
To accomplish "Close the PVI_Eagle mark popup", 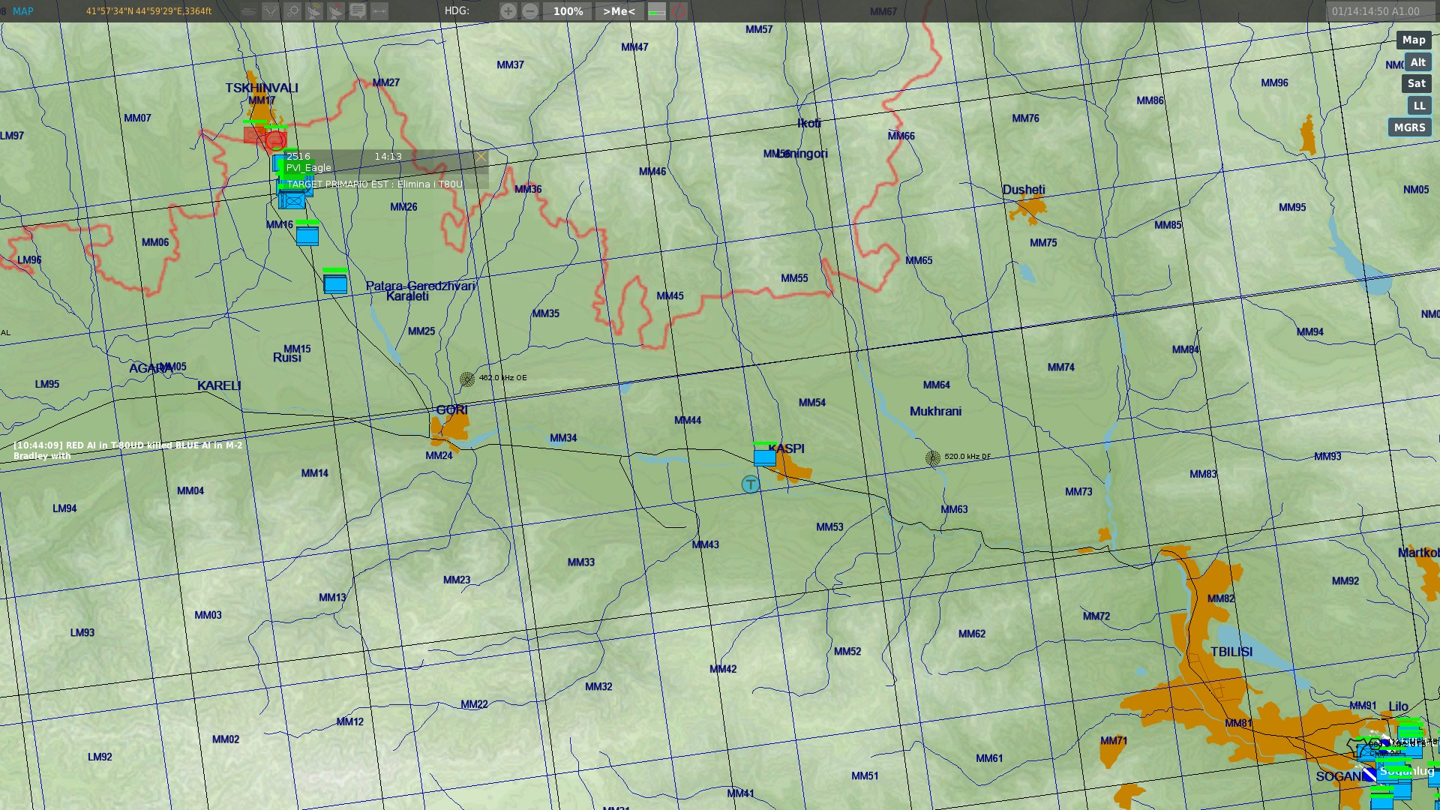I will pos(481,157).
